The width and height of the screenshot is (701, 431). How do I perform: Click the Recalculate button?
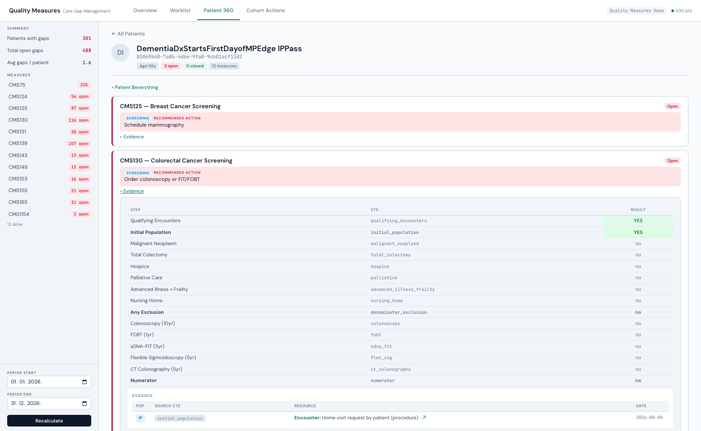(x=49, y=421)
